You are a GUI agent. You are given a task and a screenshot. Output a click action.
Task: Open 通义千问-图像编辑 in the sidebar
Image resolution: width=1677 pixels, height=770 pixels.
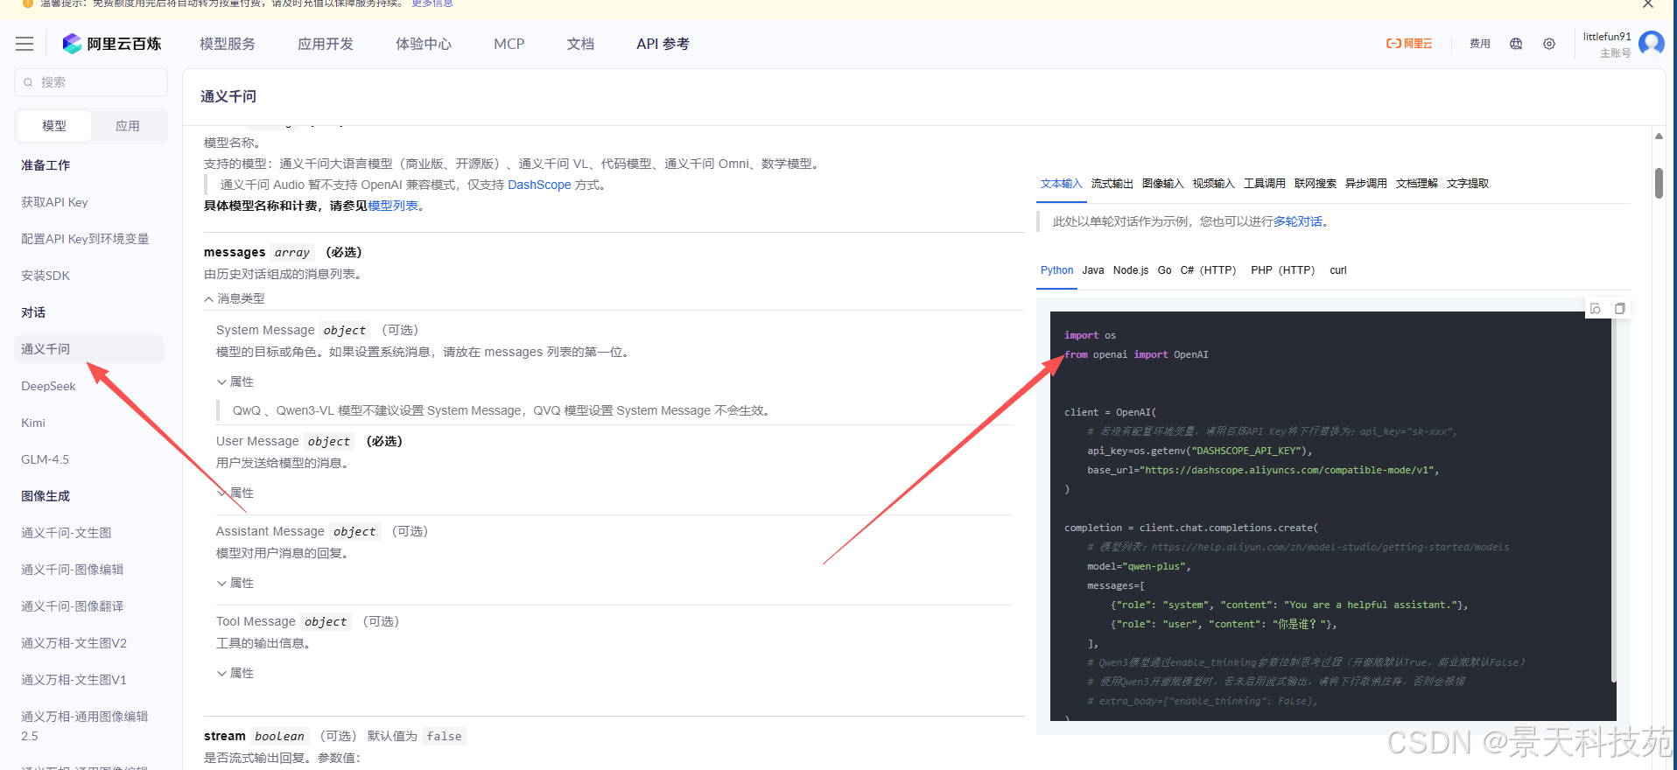73,570
